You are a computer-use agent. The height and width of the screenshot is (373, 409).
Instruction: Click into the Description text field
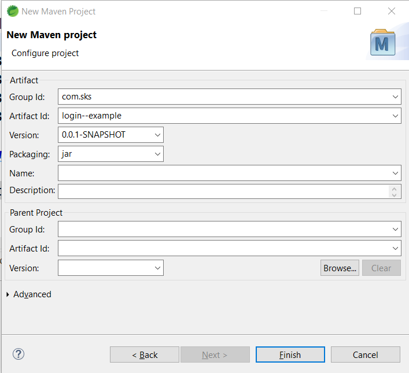click(x=223, y=191)
